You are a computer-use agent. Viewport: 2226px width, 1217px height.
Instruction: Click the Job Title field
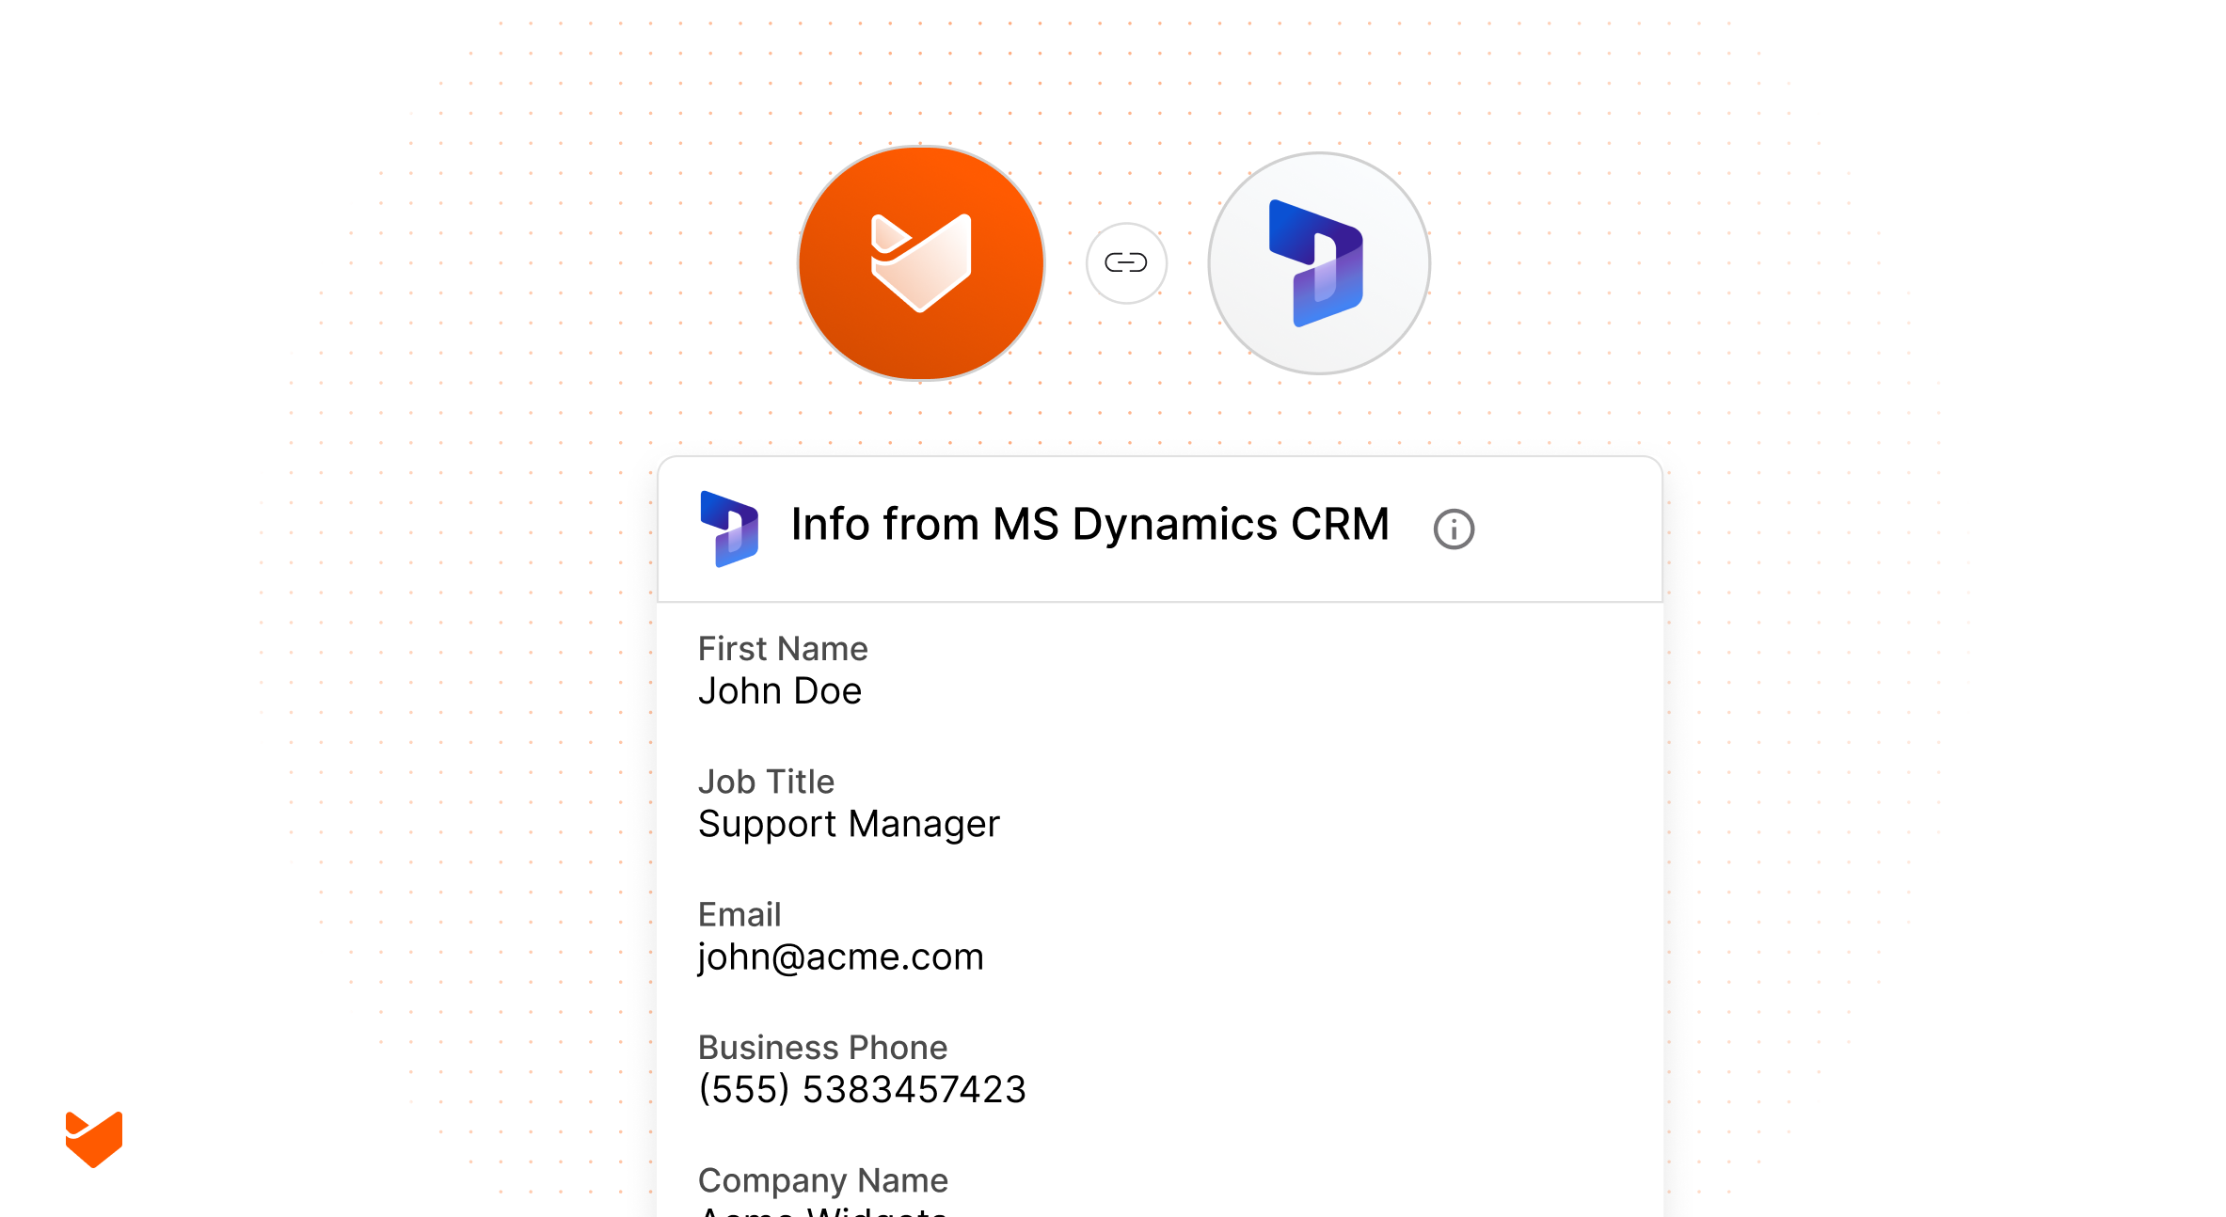pos(765,782)
